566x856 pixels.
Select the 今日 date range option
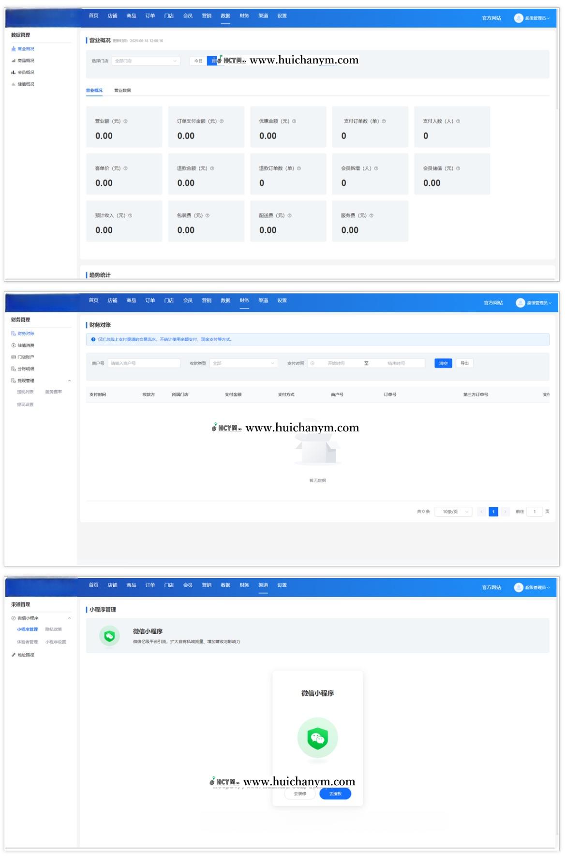coord(198,61)
